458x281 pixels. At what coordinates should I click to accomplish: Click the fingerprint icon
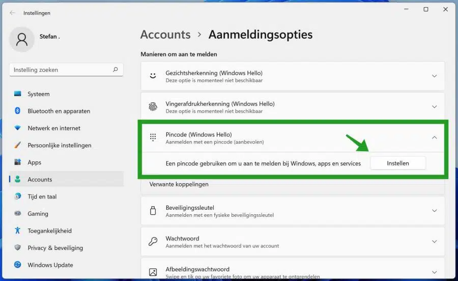(x=153, y=106)
